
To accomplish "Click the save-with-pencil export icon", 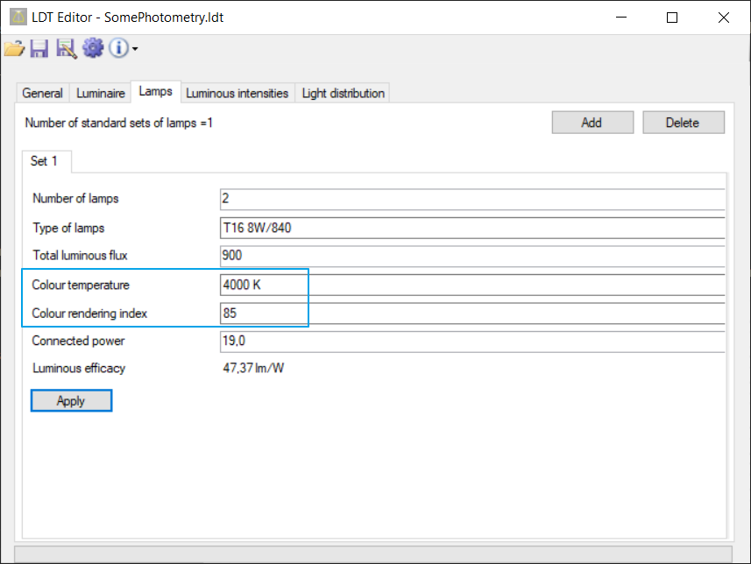I will click(67, 48).
